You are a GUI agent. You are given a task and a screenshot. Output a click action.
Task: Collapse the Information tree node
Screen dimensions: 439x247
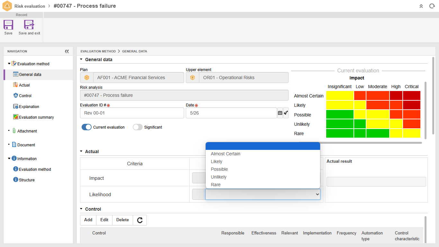[9, 159]
